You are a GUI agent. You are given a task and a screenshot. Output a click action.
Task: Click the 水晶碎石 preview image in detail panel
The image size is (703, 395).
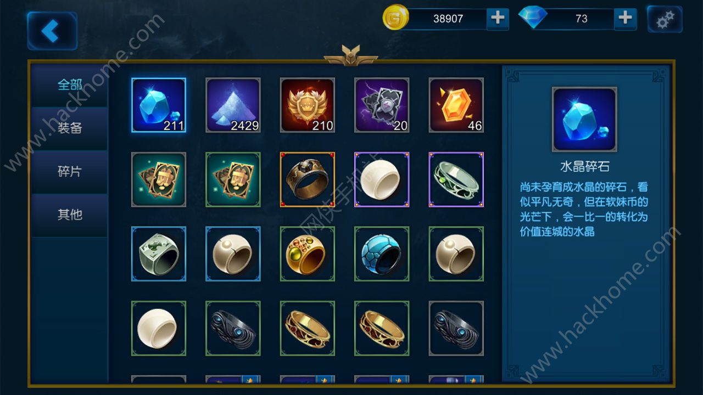click(584, 119)
